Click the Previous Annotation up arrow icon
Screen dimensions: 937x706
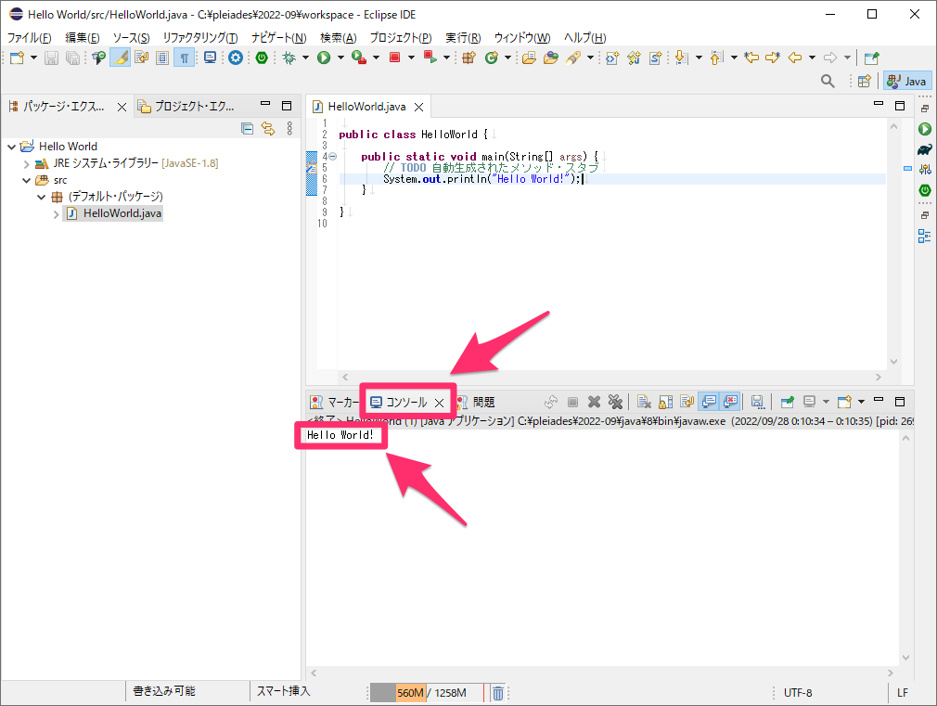pyautogui.click(x=716, y=58)
